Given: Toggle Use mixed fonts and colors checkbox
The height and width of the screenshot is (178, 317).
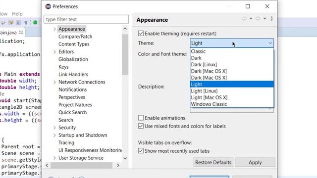Looking at the screenshot, I should pos(141,126).
